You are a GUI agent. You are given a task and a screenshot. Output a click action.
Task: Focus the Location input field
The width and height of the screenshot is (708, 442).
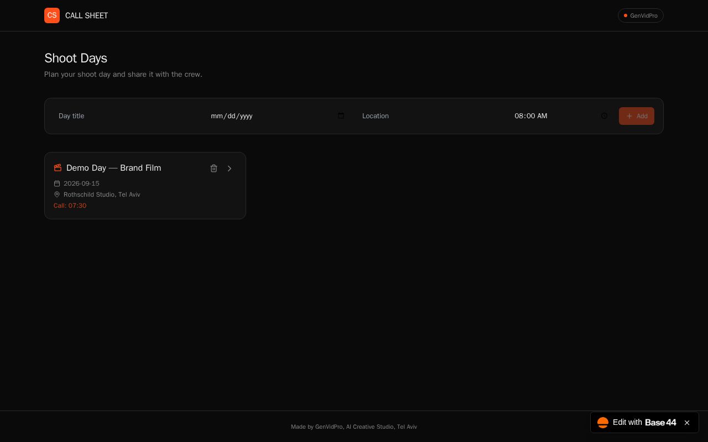[x=431, y=116]
